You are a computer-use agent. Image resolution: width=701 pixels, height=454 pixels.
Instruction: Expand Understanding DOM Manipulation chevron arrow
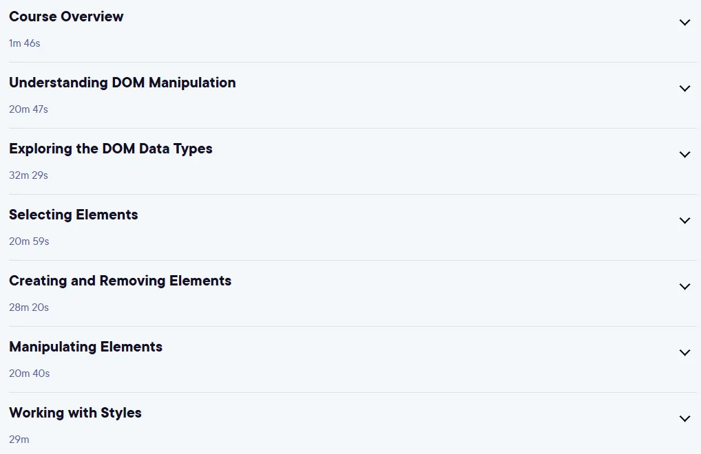(x=684, y=88)
